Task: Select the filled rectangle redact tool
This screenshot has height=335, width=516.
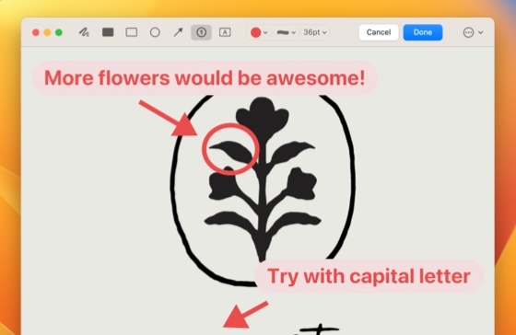Action: (108, 32)
